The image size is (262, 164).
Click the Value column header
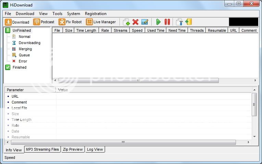point(154,90)
